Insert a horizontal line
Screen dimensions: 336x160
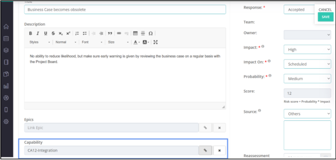(x=143, y=34)
